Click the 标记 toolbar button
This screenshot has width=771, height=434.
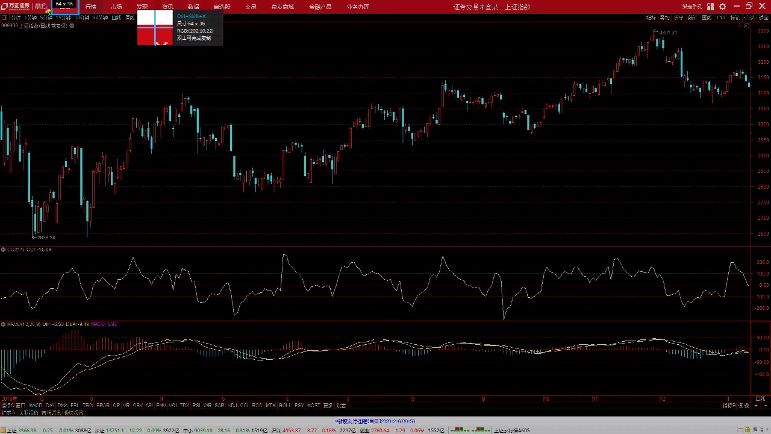point(735,17)
